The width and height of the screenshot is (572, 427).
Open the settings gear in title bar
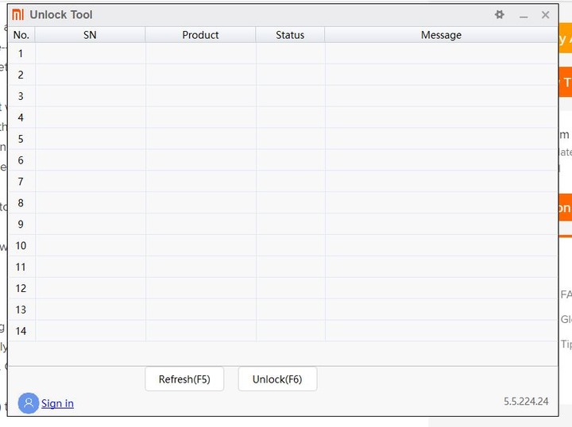(500, 14)
